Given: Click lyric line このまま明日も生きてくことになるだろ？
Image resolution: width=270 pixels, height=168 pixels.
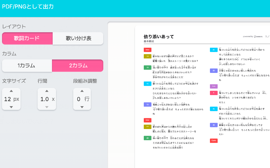Looking at the screenshot, I should (x=173, y=143).
